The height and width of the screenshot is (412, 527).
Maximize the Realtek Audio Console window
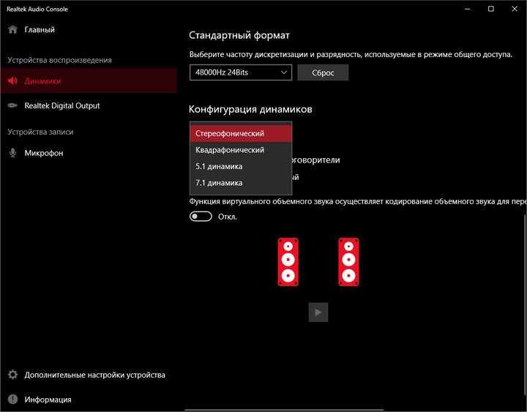[491, 9]
